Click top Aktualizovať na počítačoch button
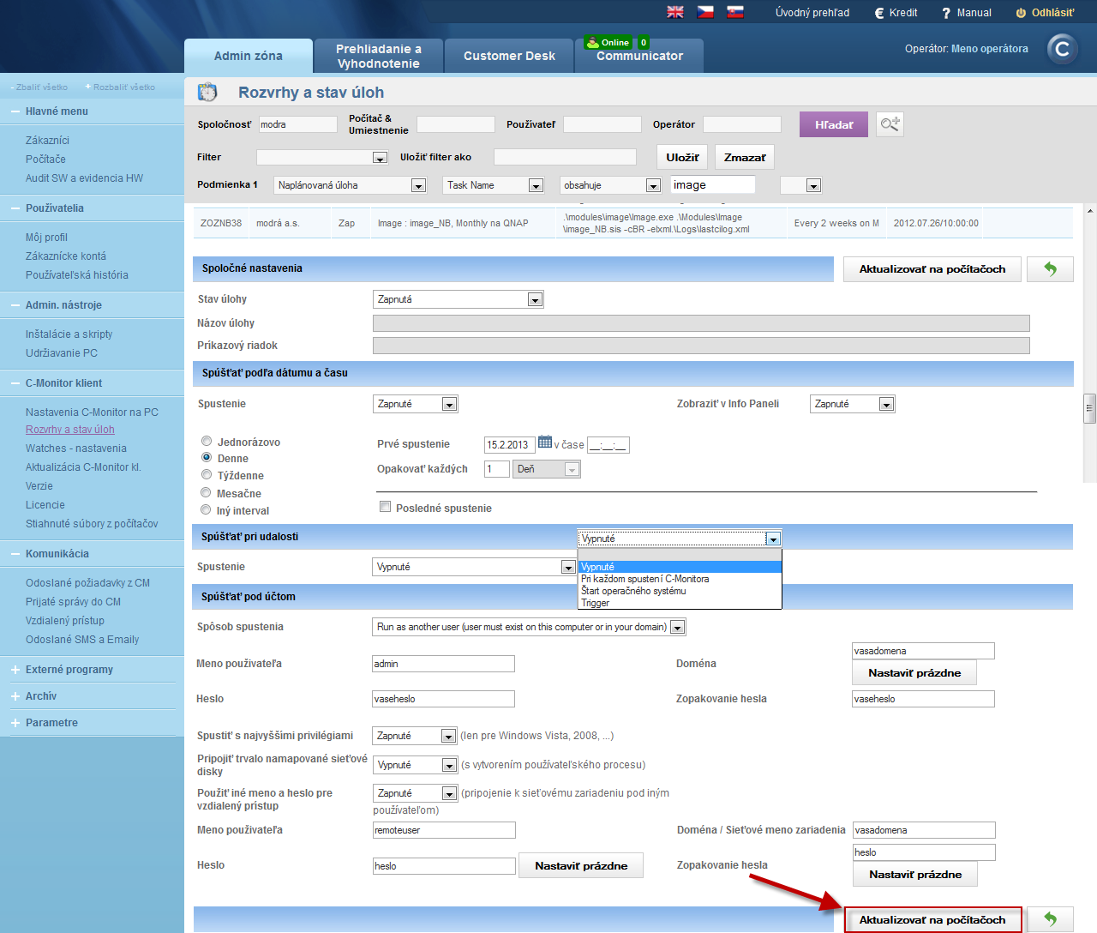 (932, 269)
